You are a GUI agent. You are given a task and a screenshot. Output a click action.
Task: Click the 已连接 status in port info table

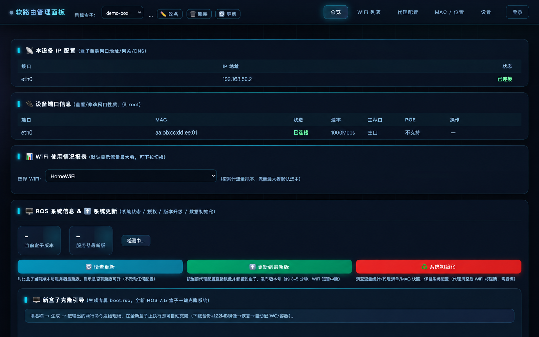click(x=301, y=132)
